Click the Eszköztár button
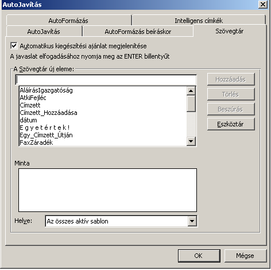The width and height of the screenshot is (271, 270). coord(231,124)
